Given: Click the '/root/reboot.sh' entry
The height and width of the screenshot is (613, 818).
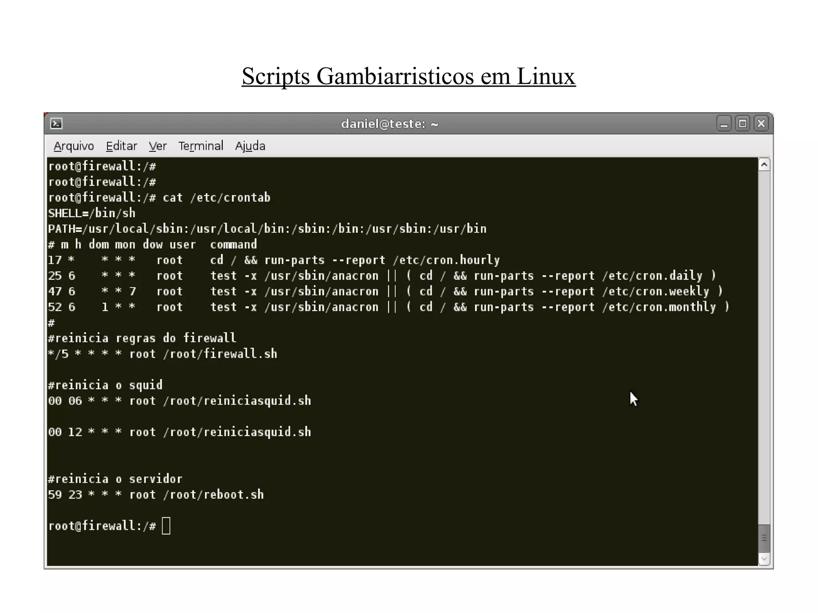Looking at the screenshot, I should (213, 494).
